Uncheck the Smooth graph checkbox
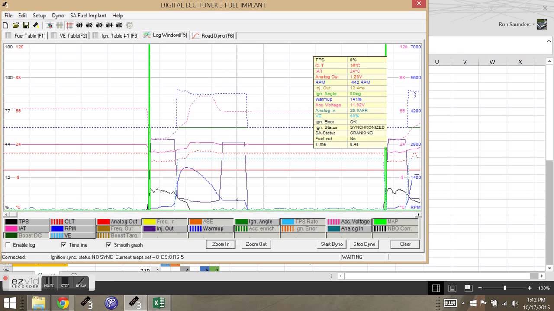The width and height of the screenshot is (554, 311). tap(108, 245)
